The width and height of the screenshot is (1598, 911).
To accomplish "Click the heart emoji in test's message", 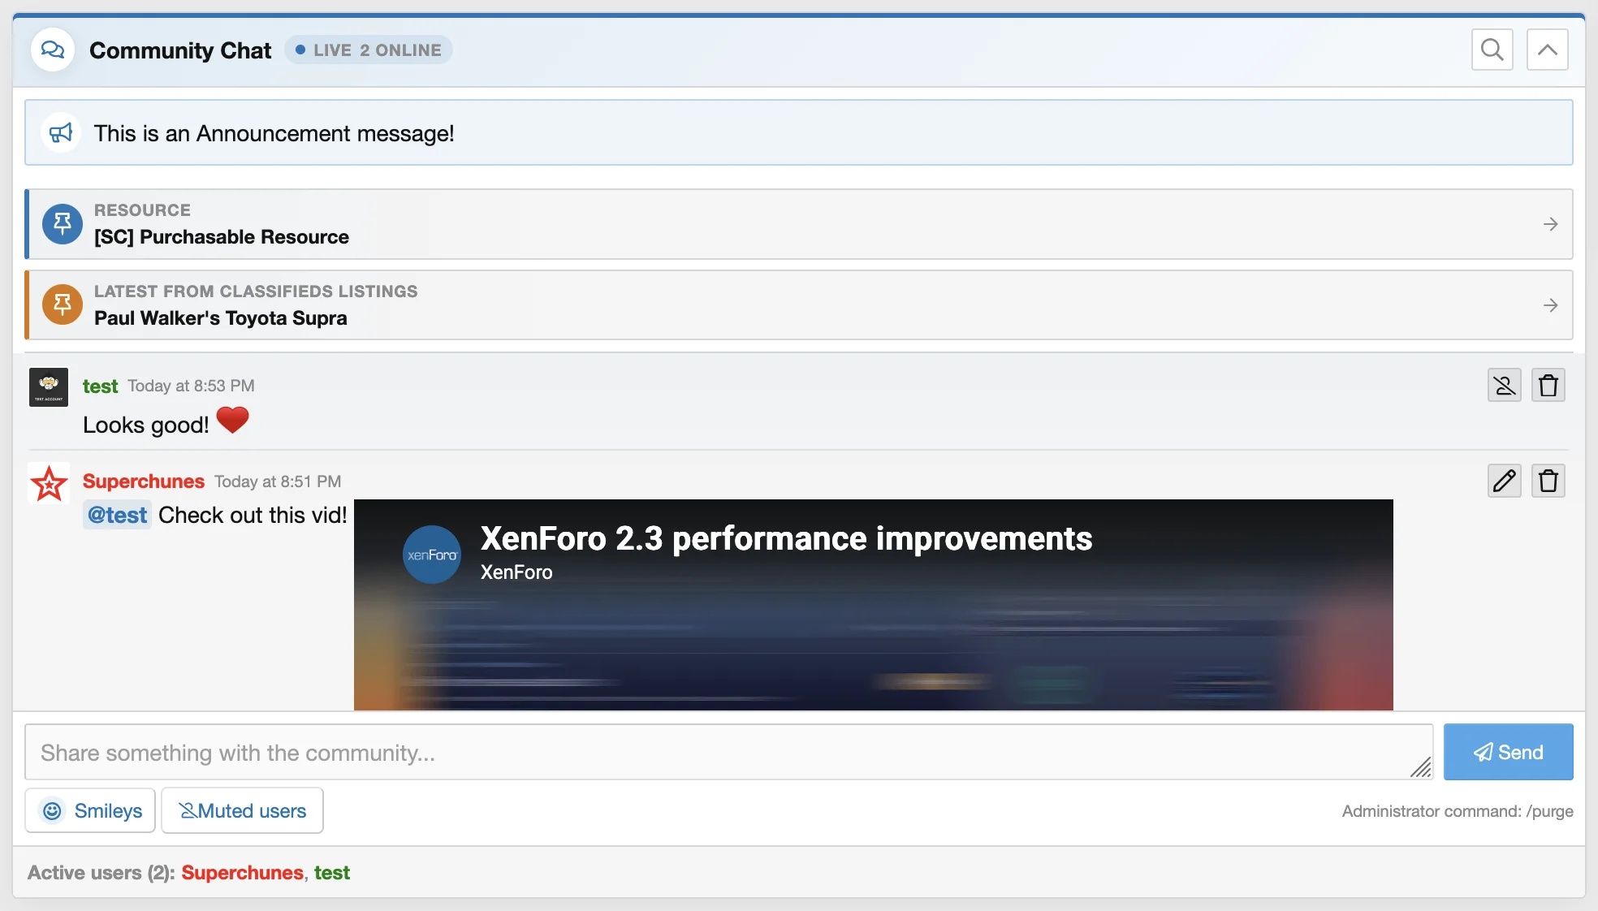I will point(232,421).
